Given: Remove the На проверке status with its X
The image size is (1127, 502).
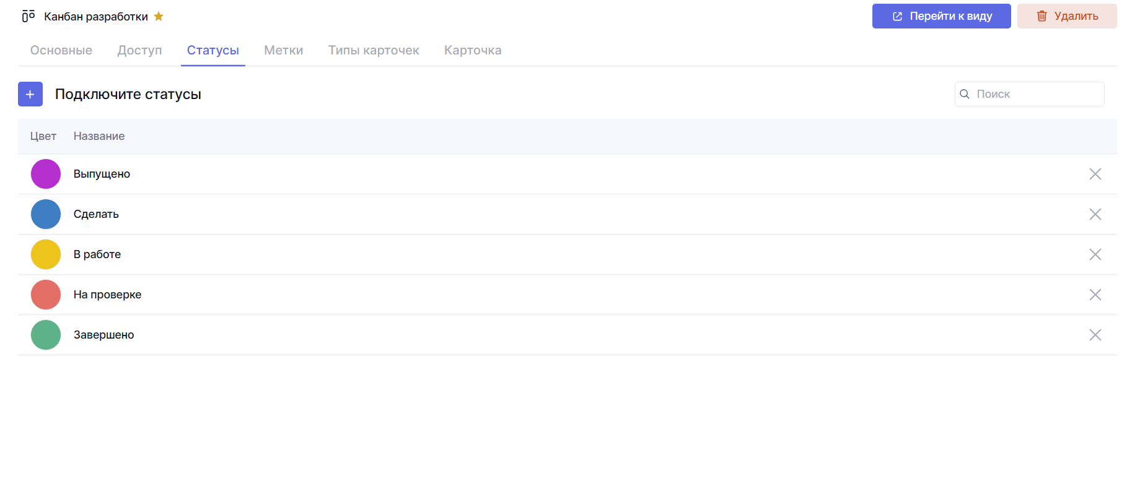Looking at the screenshot, I should (x=1095, y=295).
